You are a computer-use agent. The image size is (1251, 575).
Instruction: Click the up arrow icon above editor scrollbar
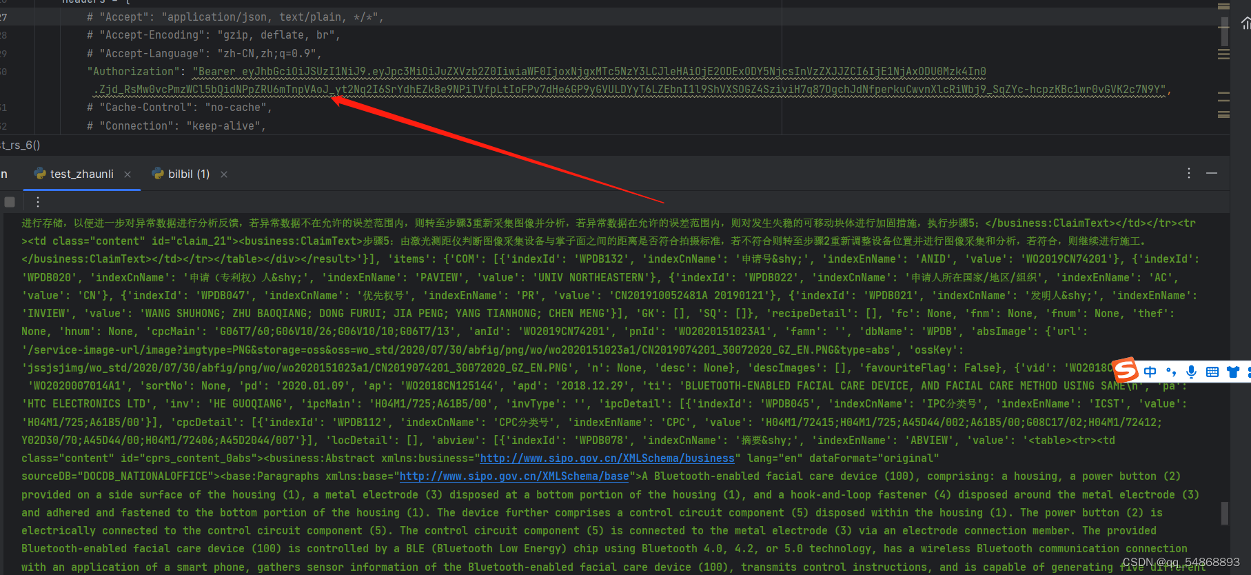[1245, 24]
